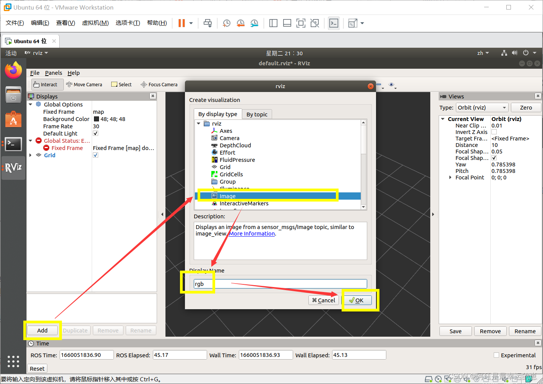
Task: Toggle the Default Light checkbox
Action: point(96,133)
